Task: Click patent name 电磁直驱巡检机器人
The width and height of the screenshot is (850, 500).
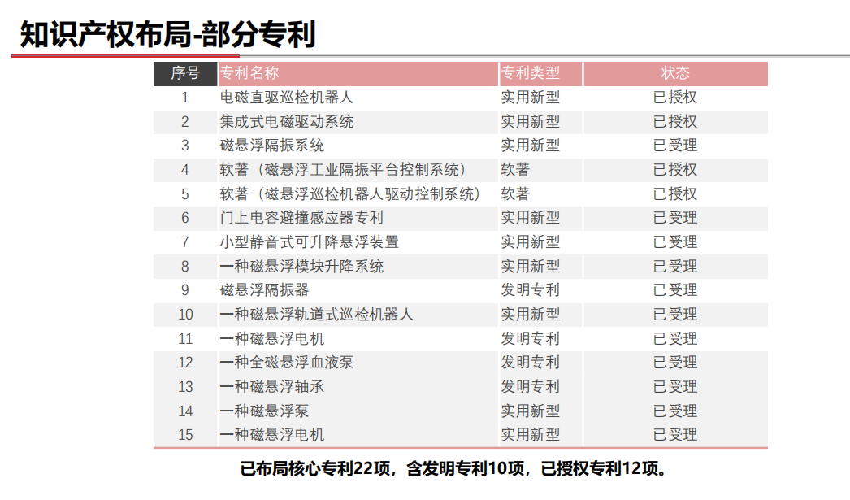Action: tap(287, 98)
